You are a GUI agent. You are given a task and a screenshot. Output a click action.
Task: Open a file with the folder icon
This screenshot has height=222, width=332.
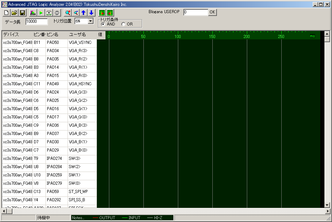tap(14, 13)
